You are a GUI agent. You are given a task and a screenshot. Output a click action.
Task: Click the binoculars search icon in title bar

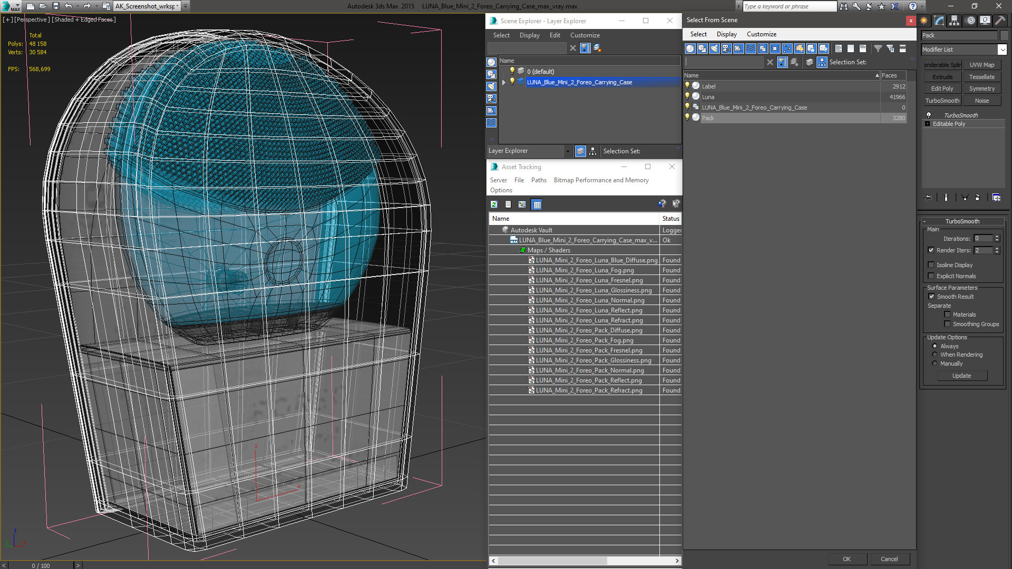[844, 6]
